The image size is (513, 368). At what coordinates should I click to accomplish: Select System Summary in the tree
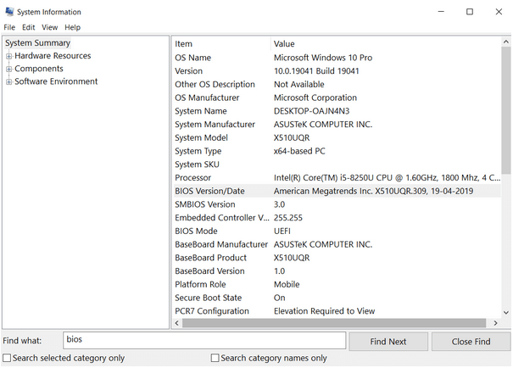coord(37,43)
